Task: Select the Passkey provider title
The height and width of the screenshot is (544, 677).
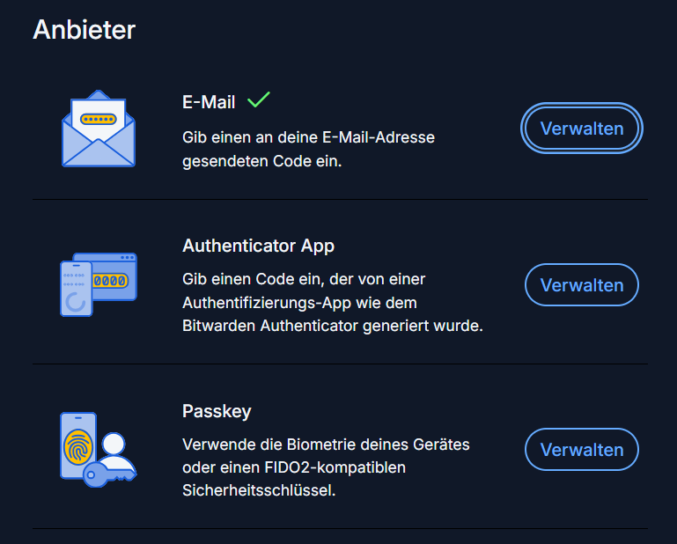Action: tap(217, 411)
